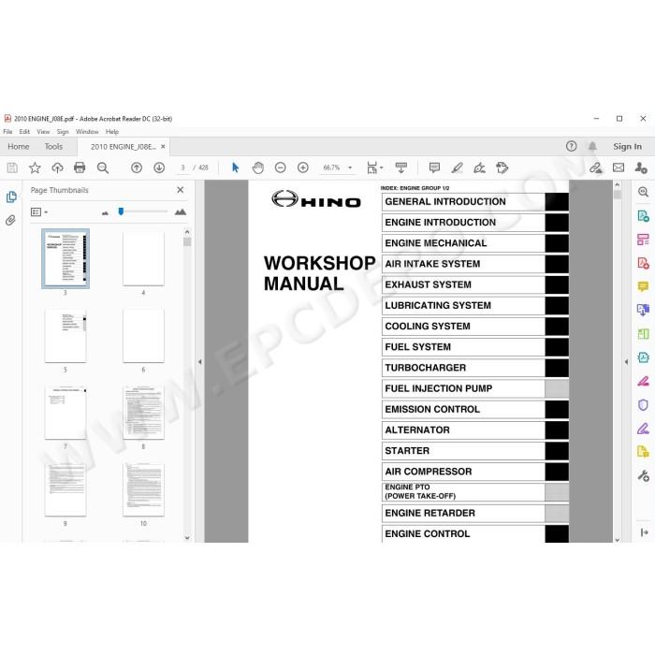Select page 10 thumbnail
The height and width of the screenshot is (655, 655).
coord(143,489)
